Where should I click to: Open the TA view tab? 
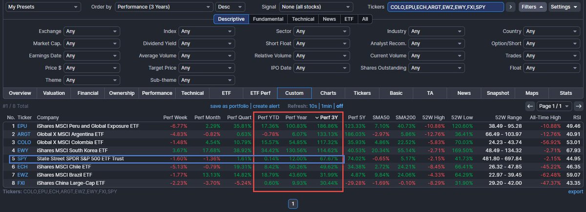[x=430, y=93]
